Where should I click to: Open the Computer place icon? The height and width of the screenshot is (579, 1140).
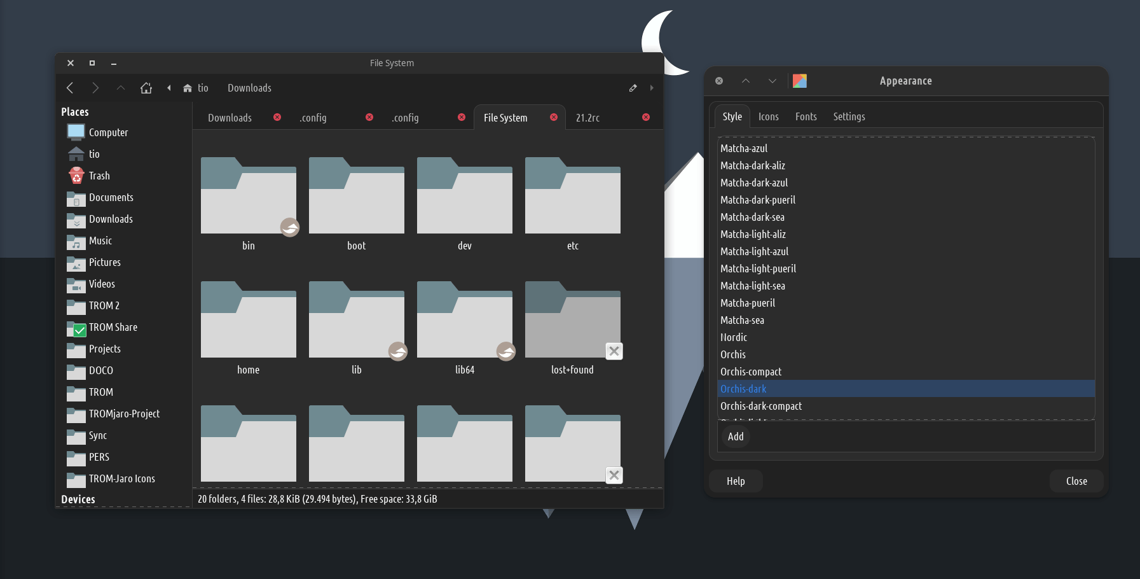point(76,132)
